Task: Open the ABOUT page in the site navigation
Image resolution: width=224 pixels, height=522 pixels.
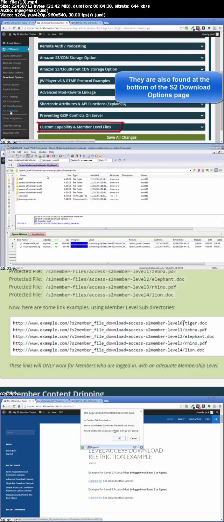Action: [181, 419]
